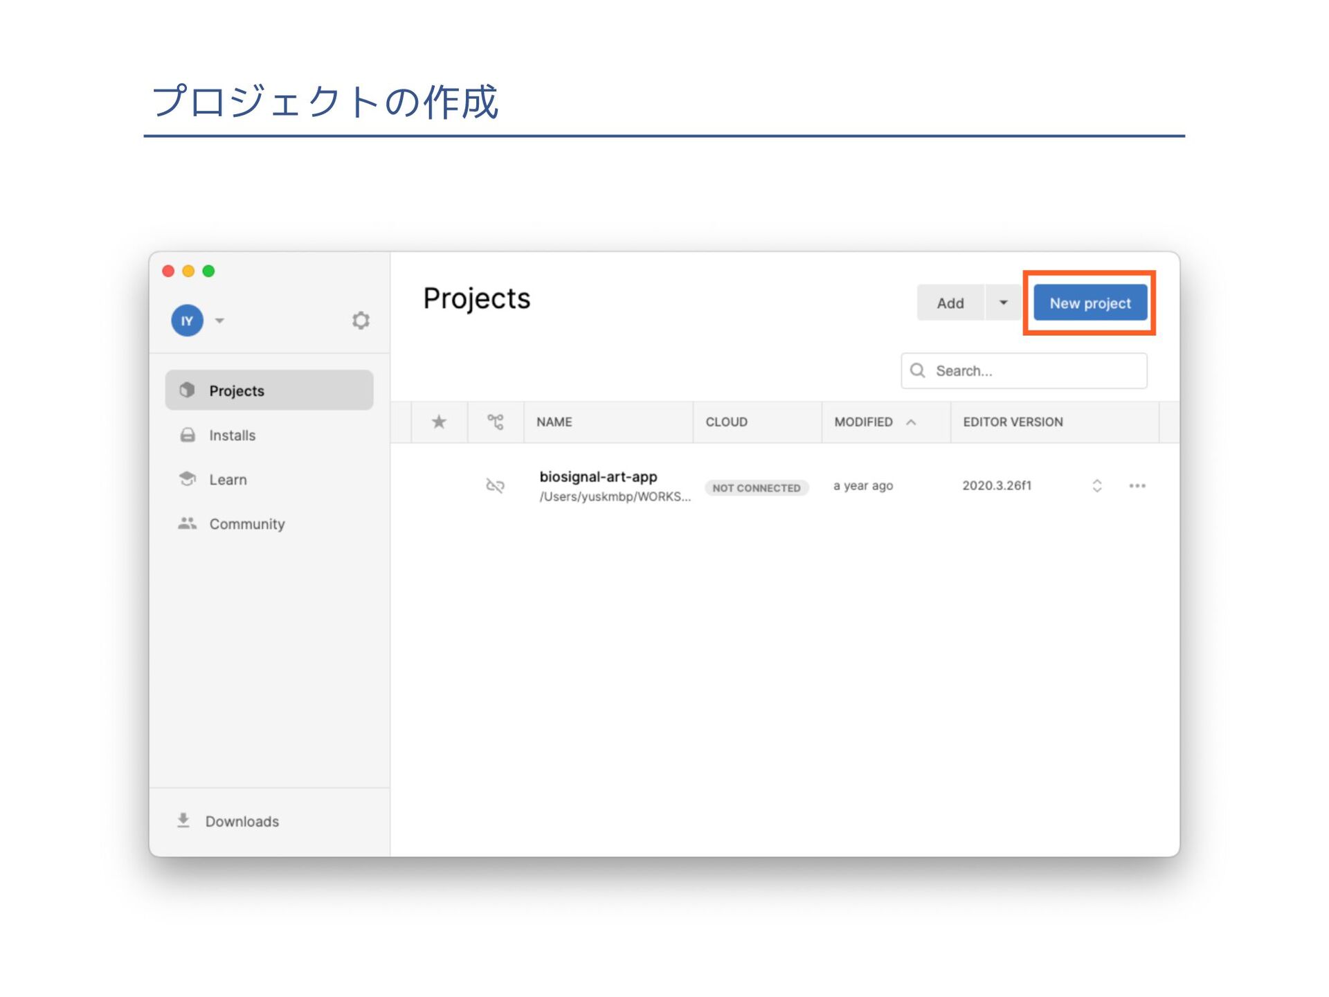Open editor version selector for 2020.3.26f1
Viewport: 1329px width, 997px height.
[1096, 485]
